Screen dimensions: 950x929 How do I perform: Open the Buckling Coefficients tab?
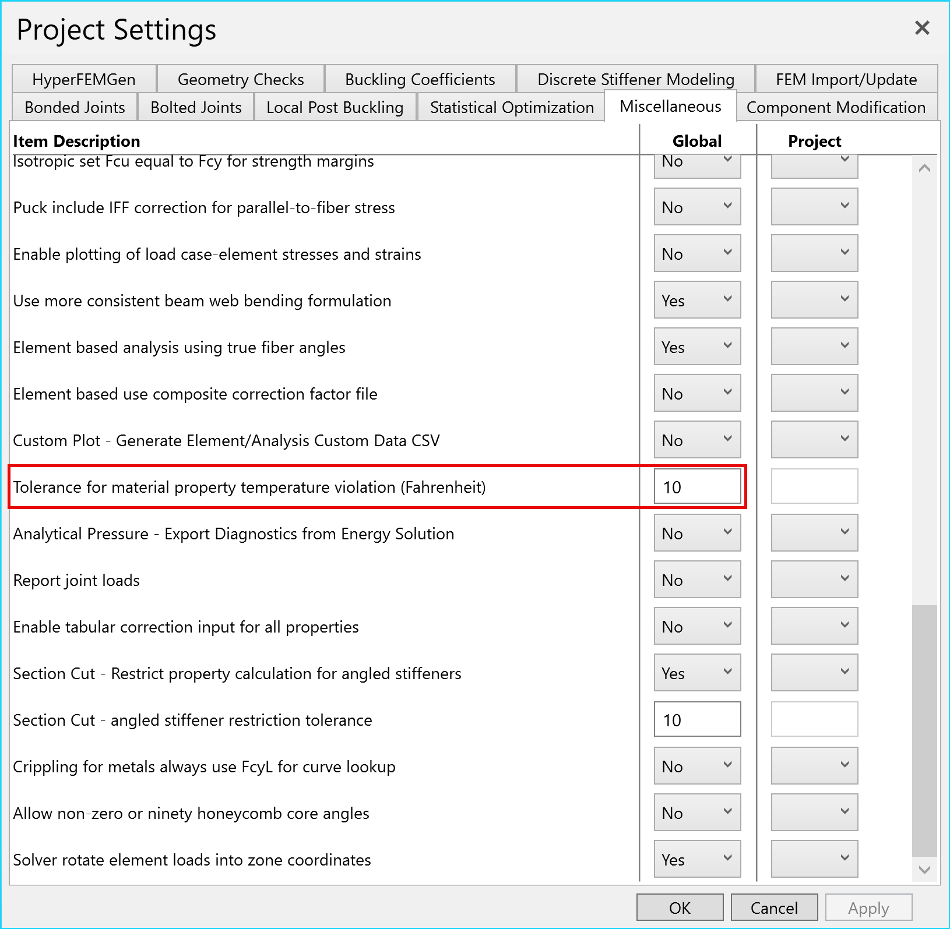[420, 79]
